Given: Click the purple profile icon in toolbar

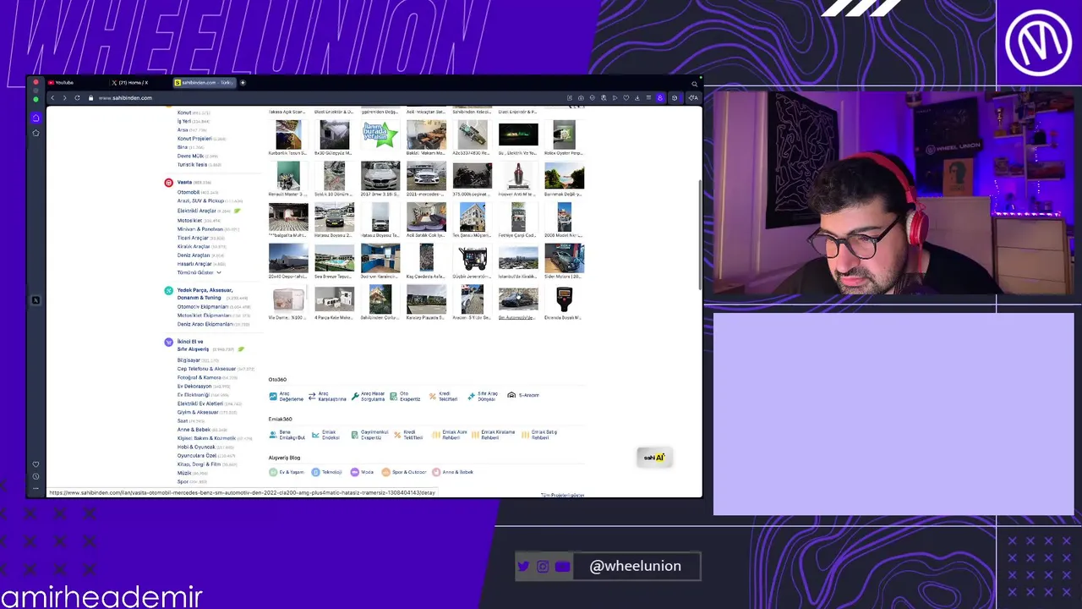Looking at the screenshot, I should click(660, 98).
